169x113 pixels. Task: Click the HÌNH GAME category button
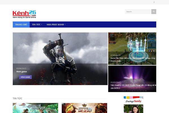pos(25,77)
